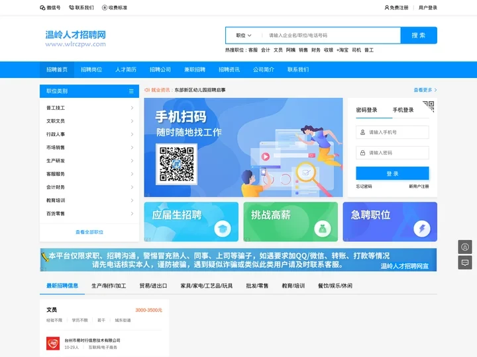This screenshot has width=477, height=357.
Task: Click the 手机扫码 banner QR code
Action: point(176,164)
